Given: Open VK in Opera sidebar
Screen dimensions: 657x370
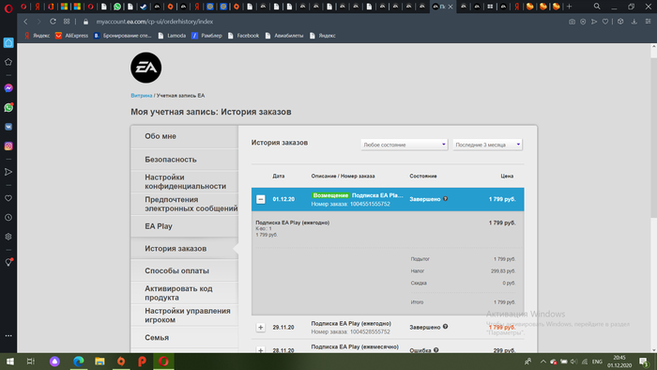Looking at the screenshot, I should click(8, 127).
